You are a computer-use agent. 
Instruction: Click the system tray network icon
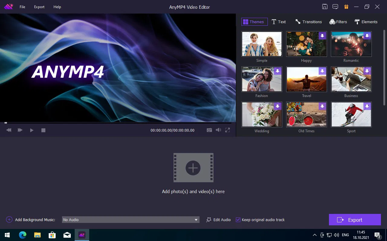[x=329, y=235]
